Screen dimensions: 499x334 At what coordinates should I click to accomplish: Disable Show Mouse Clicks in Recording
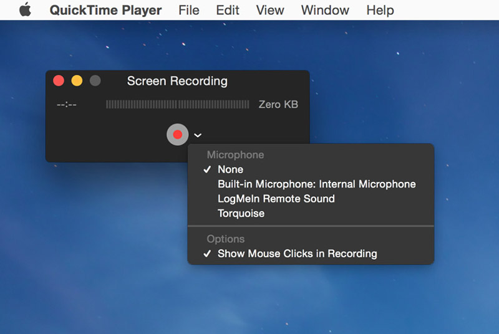coord(297,254)
